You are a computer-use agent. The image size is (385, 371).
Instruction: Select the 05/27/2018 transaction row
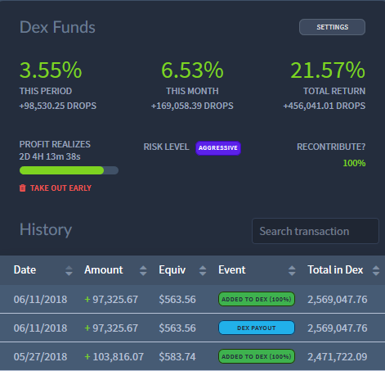(x=192, y=356)
